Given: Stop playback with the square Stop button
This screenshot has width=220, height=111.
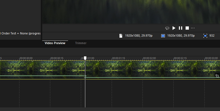Looking at the screenshot, I should click(x=187, y=28).
